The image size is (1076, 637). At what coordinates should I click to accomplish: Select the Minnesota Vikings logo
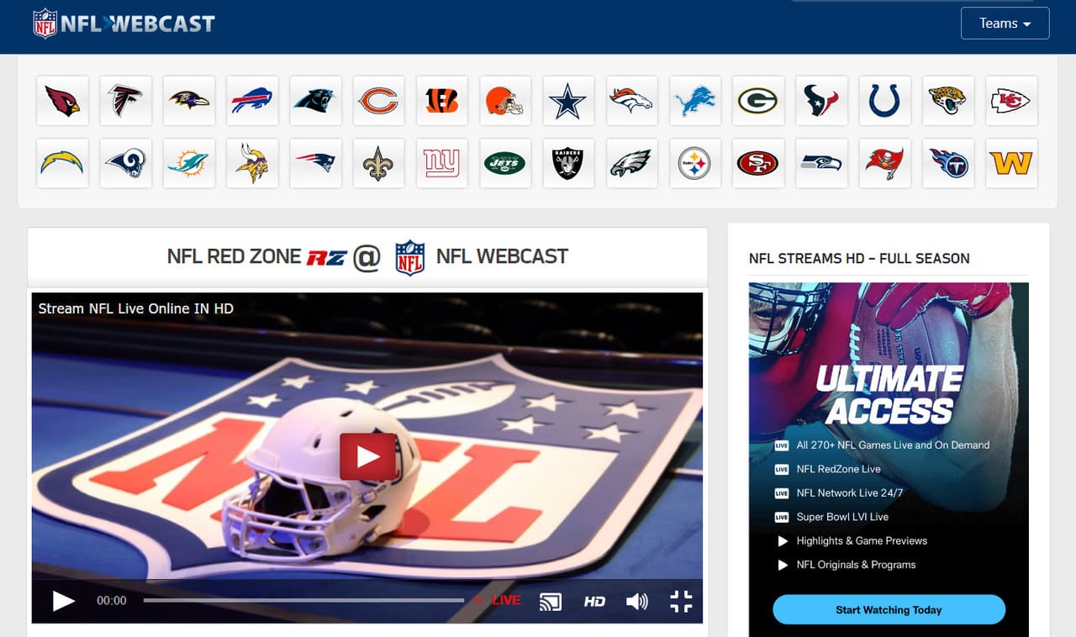pos(252,163)
